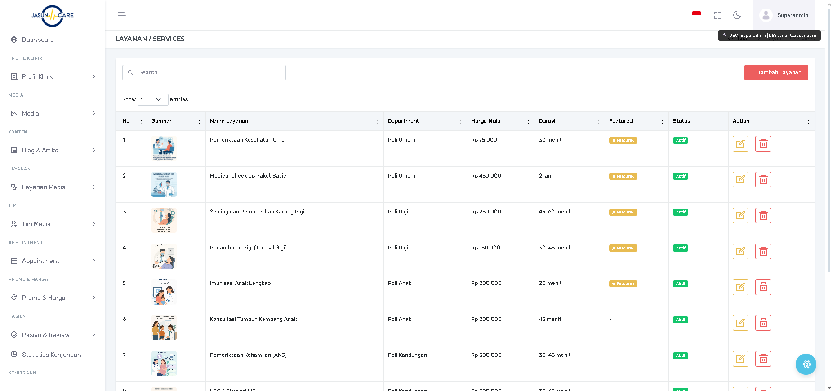
Task: Expand the Layanan Medis sidebar menu
Action: coord(53,187)
